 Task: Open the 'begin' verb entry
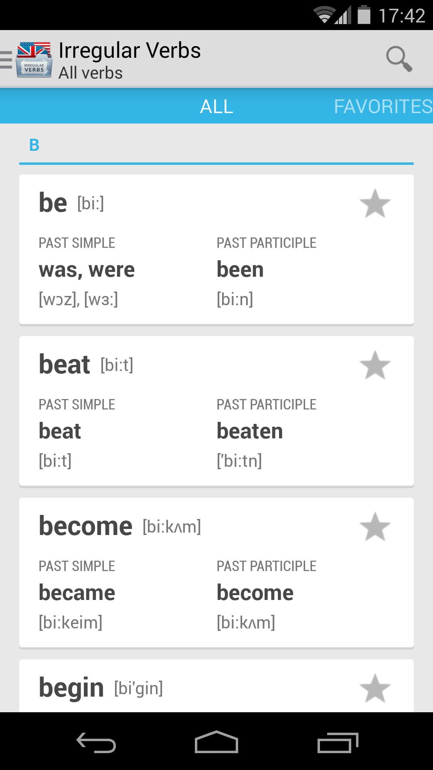click(71, 687)
